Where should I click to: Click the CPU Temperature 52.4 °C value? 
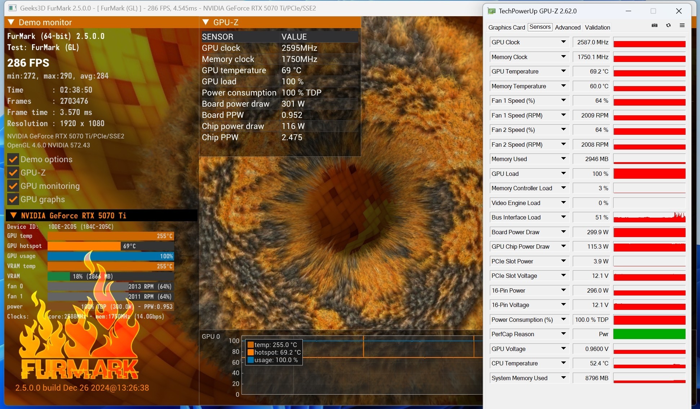point(591,363)
